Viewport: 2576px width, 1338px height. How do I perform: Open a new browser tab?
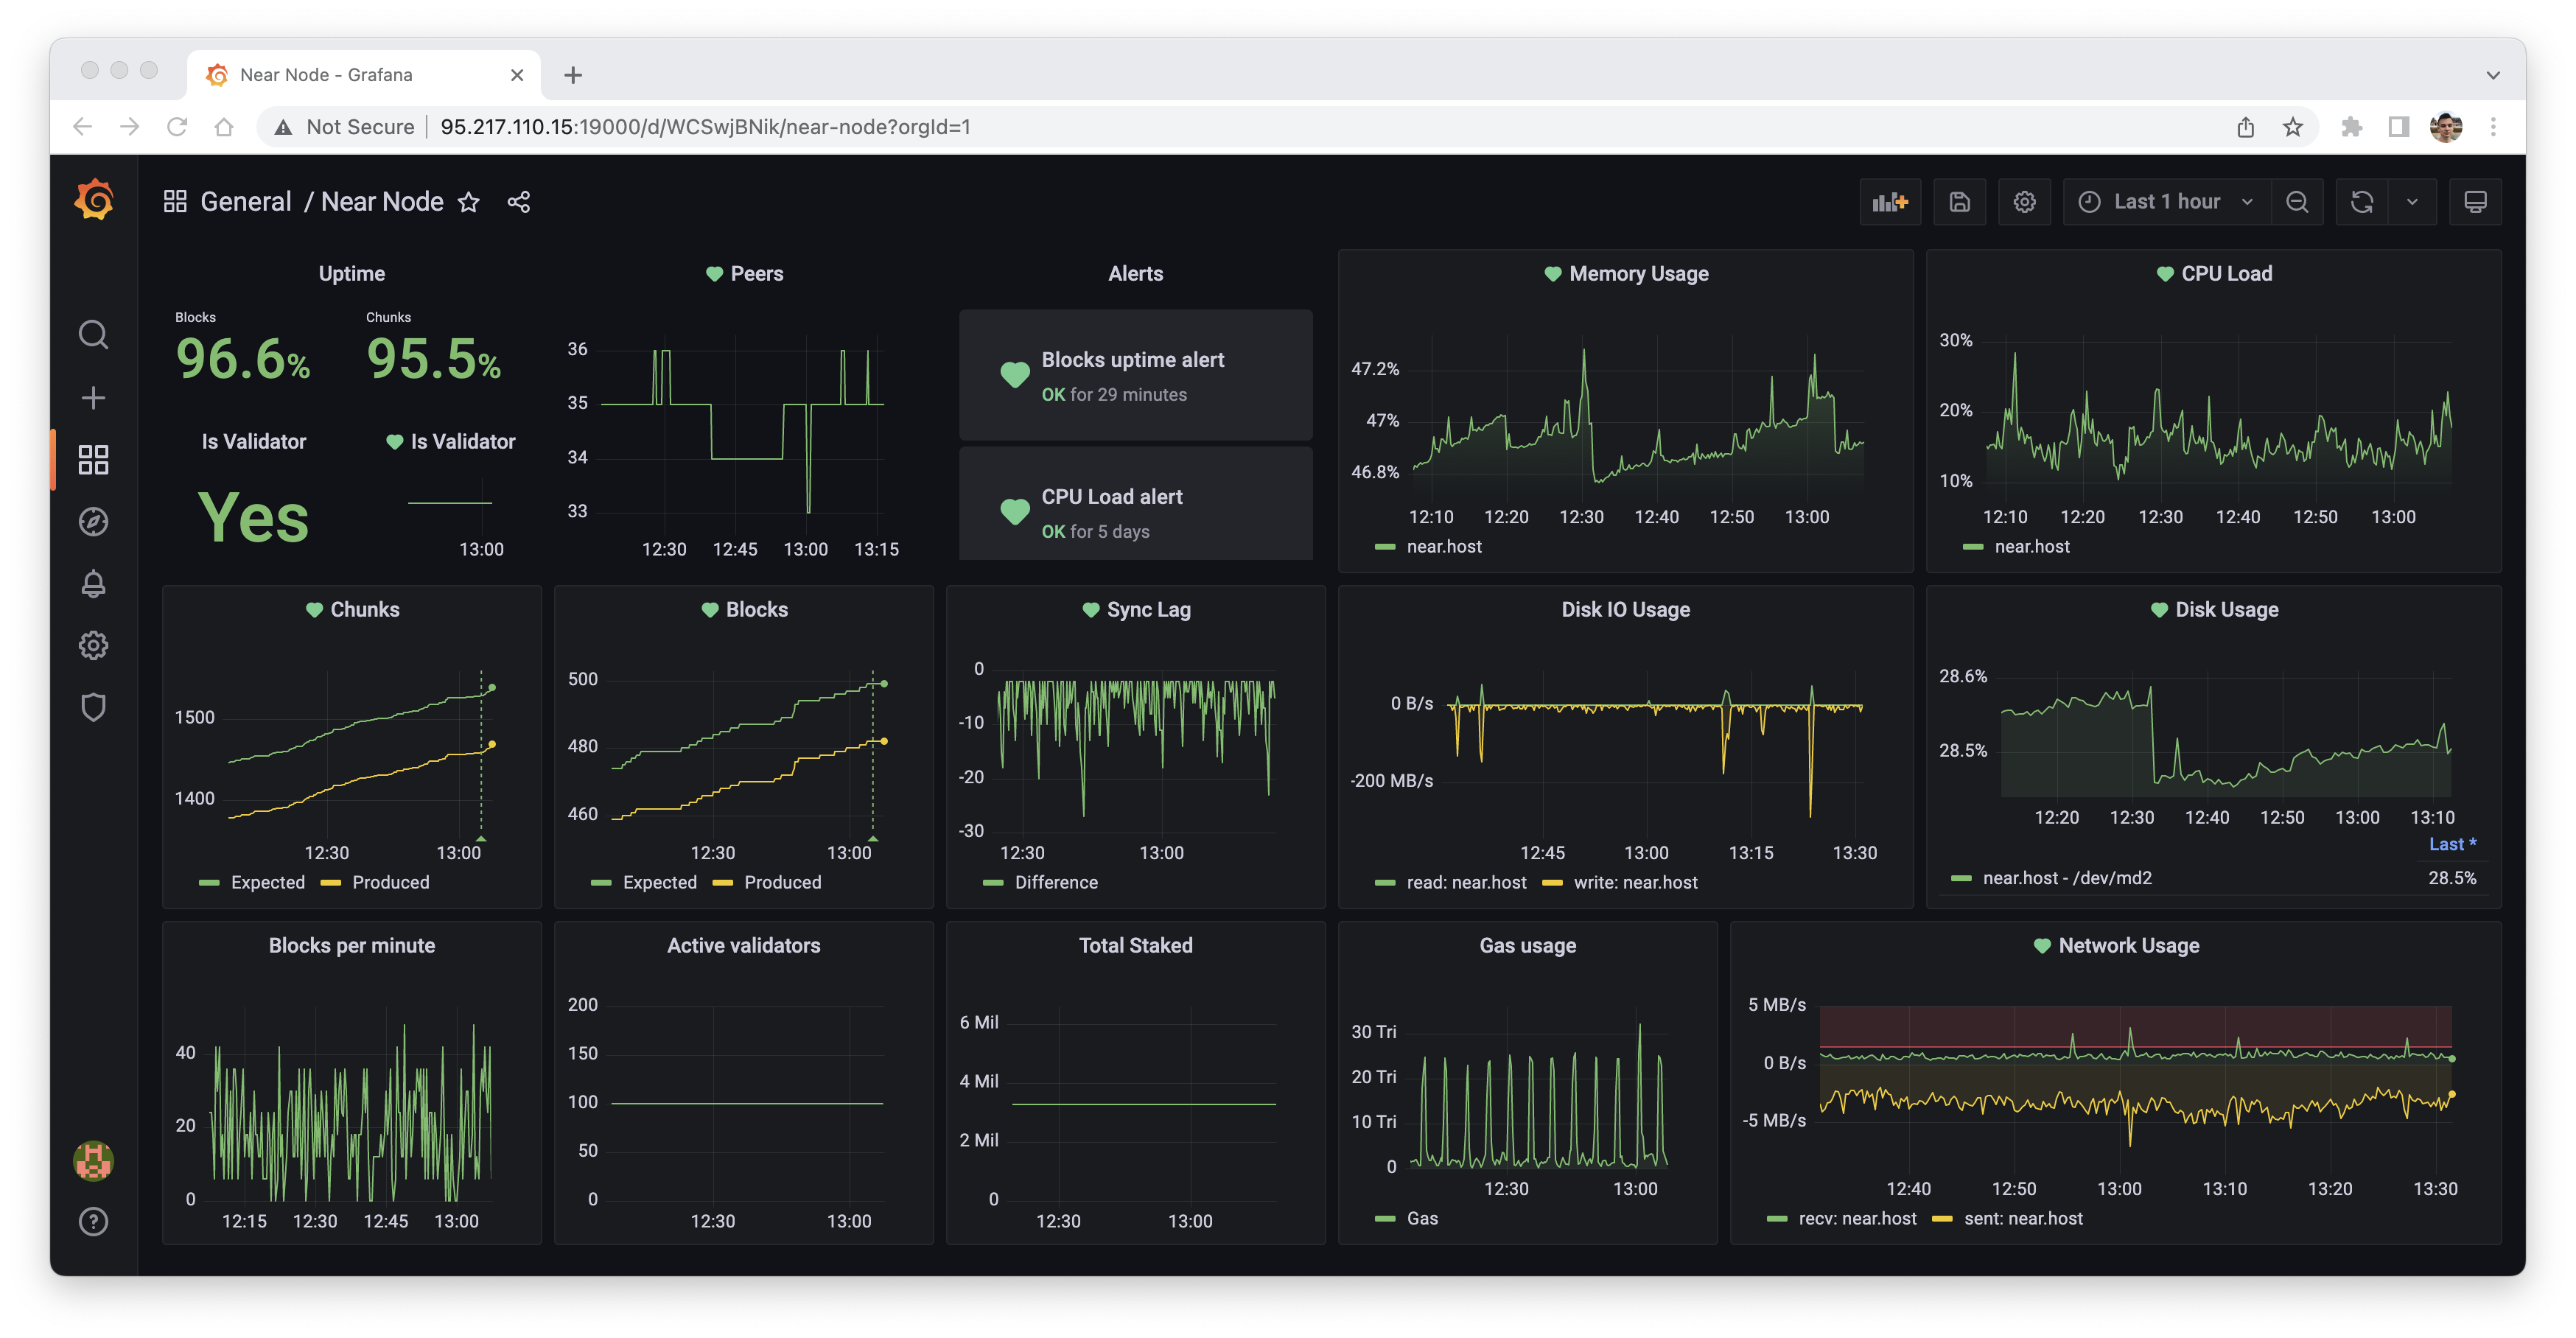click(x=573, y=75)
